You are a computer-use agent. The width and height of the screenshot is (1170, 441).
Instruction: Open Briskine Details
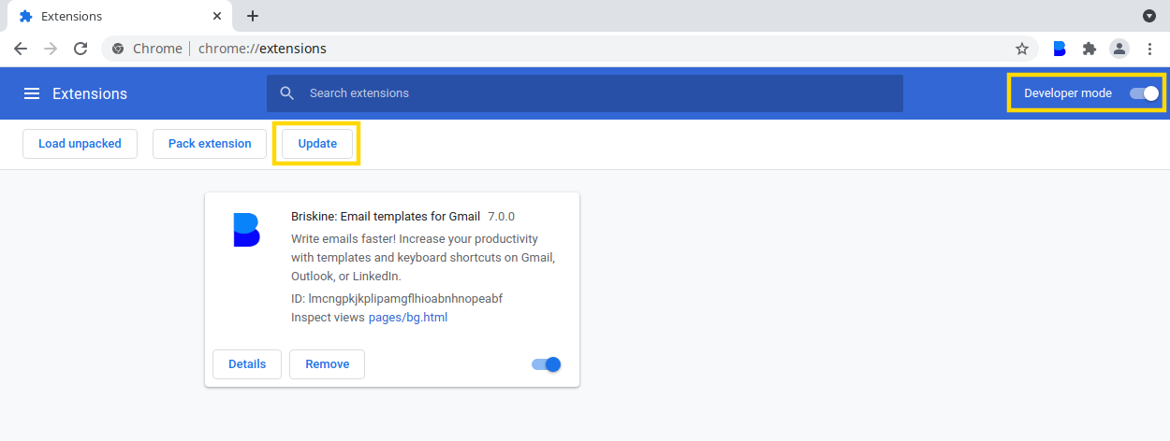pos(247,364)
